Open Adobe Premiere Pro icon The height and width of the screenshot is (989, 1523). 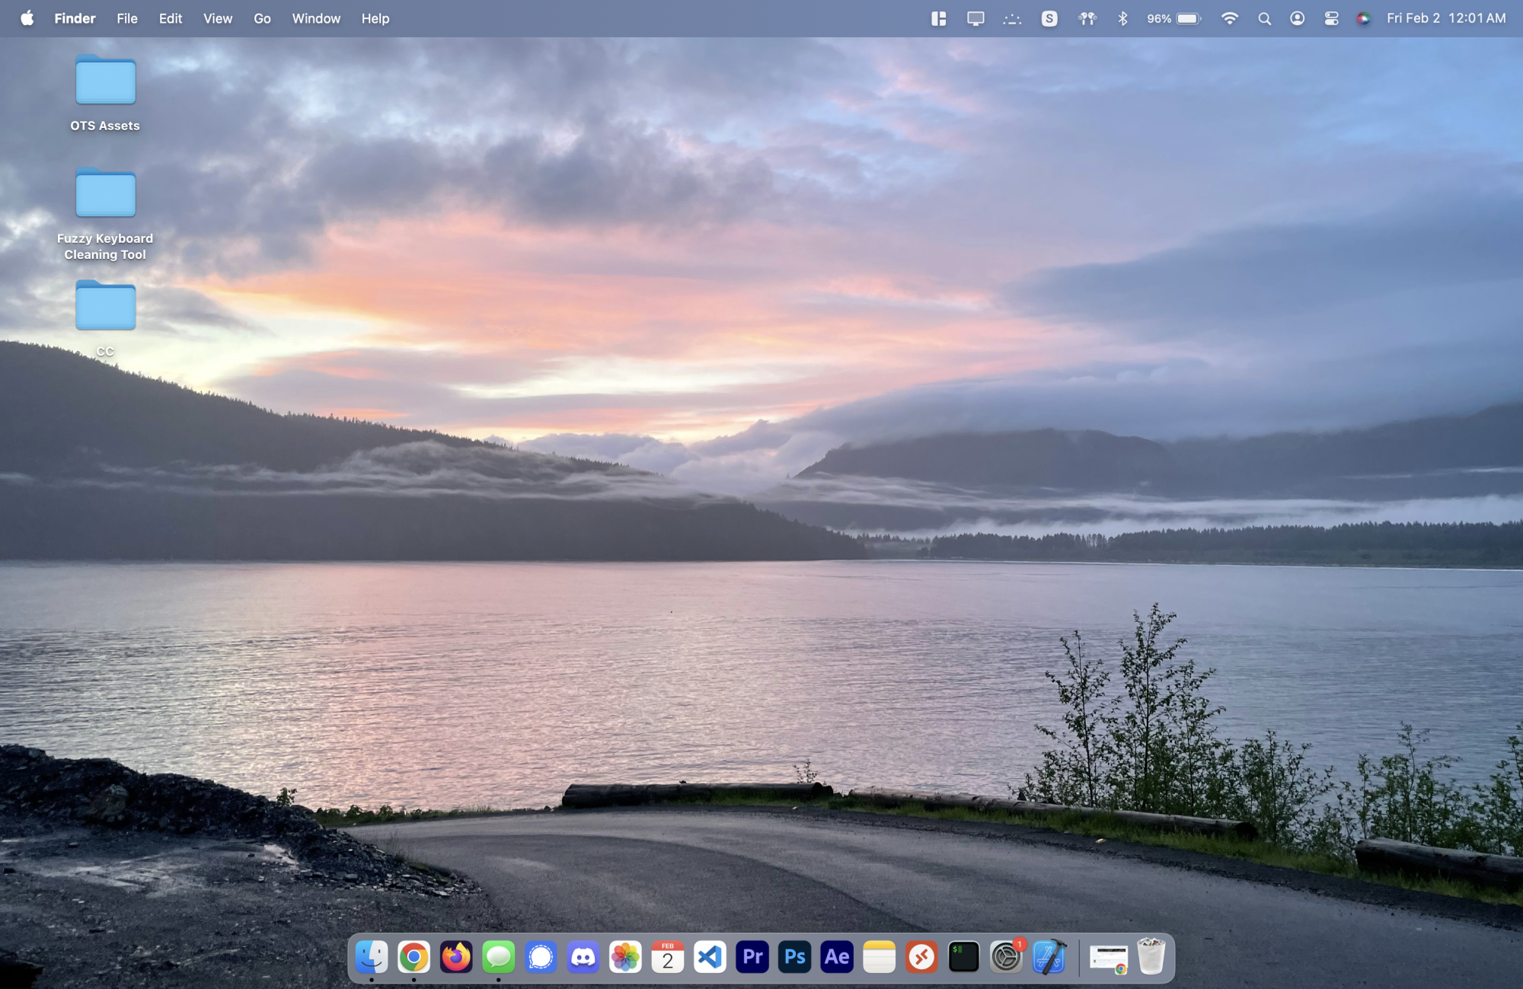tap(752, 957)
